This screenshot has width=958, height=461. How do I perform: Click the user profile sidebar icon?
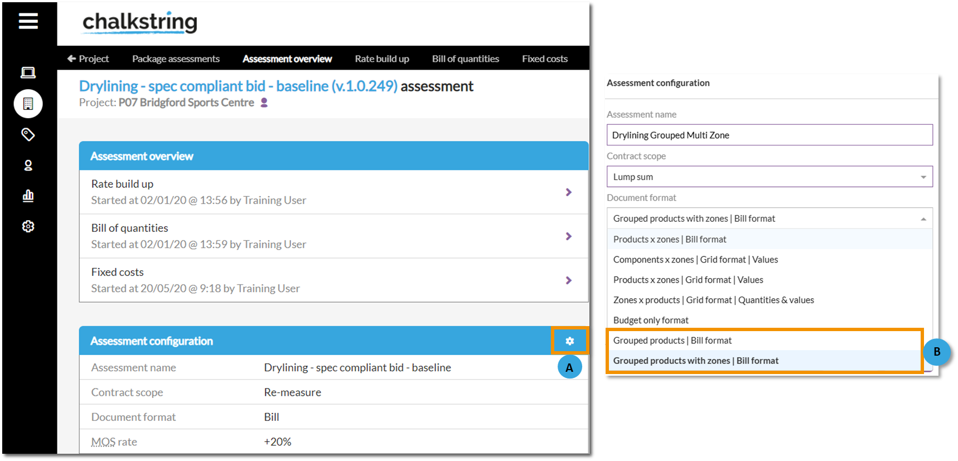[x=28, y=166]
